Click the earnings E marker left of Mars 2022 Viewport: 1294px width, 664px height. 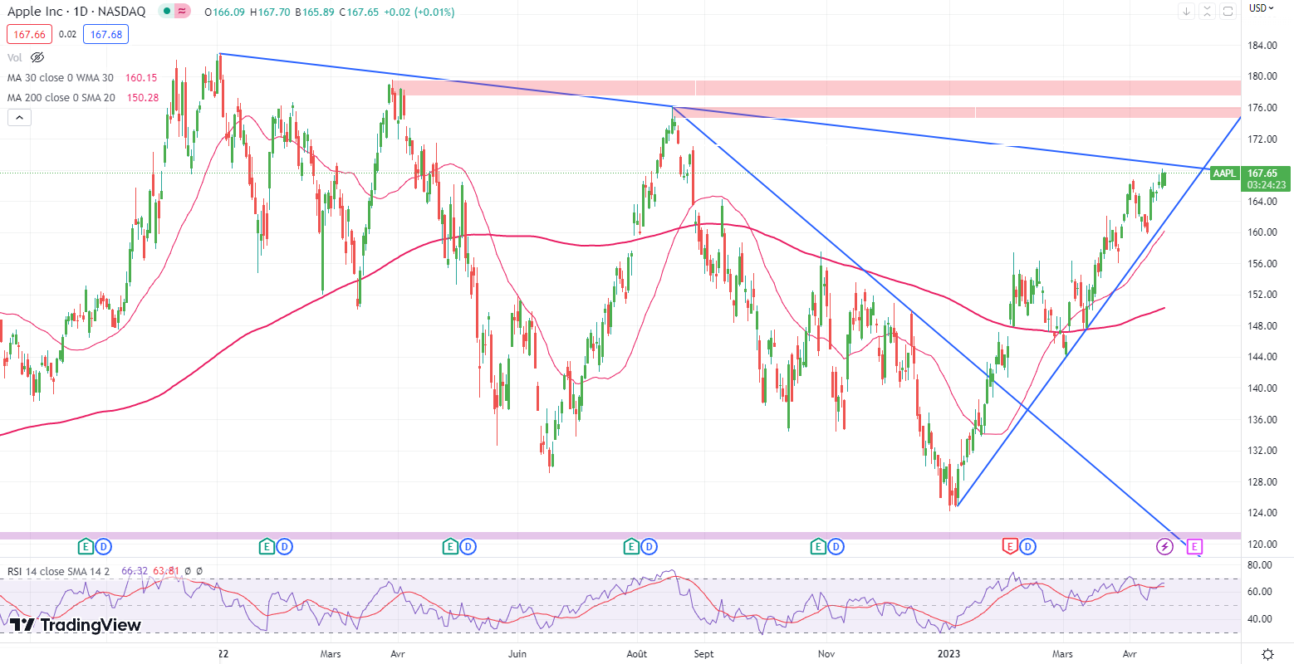click(266, 546)
